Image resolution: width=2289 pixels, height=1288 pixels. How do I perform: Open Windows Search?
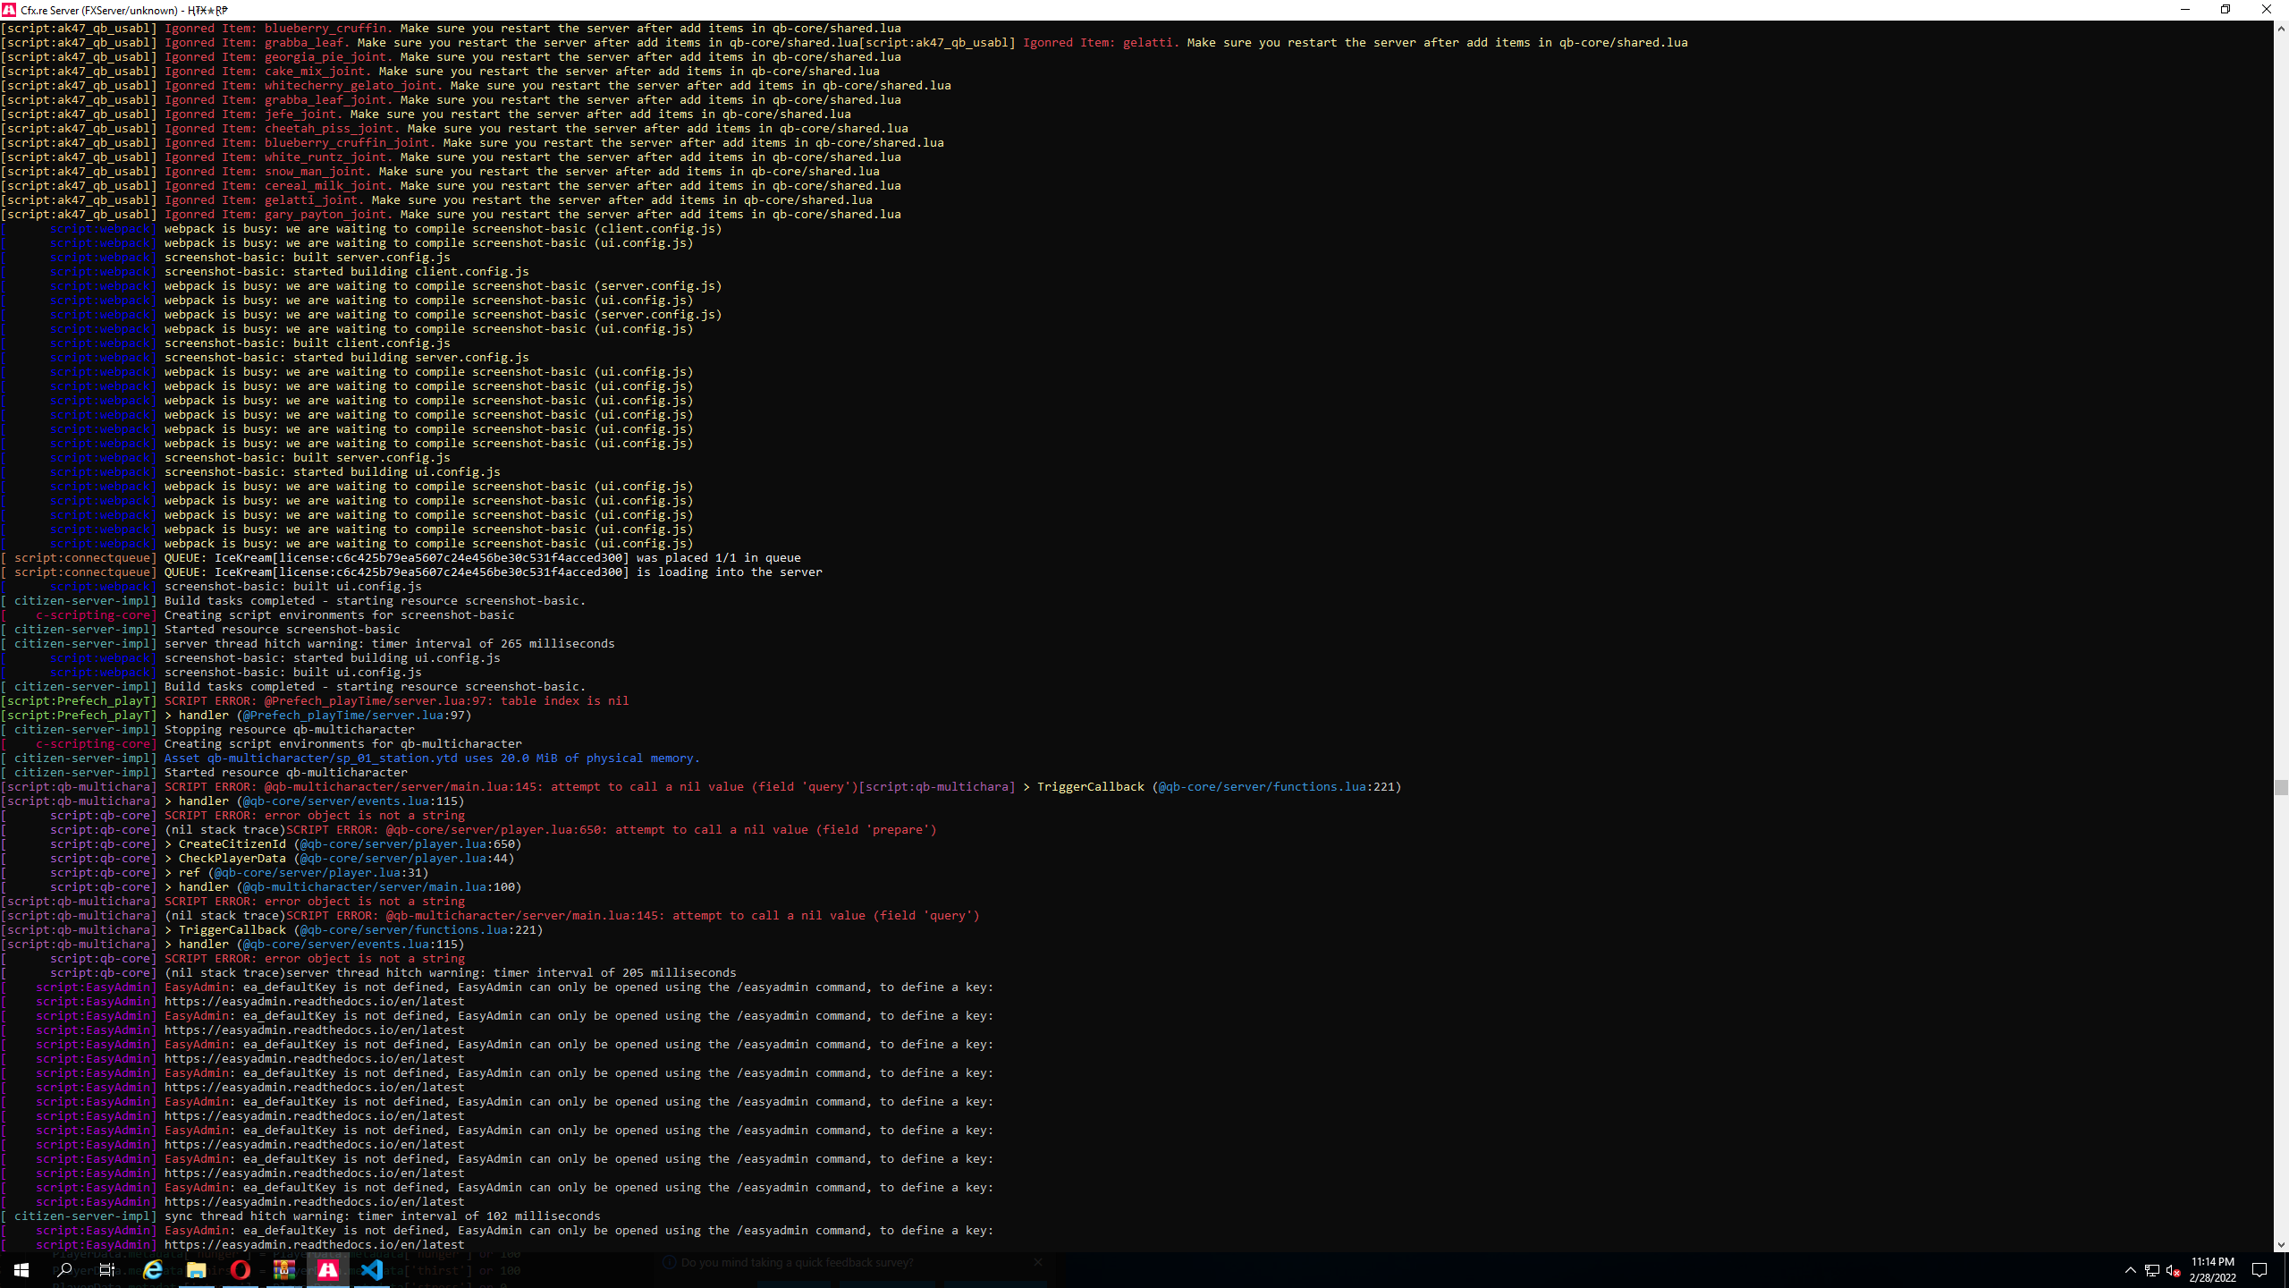66,1269
